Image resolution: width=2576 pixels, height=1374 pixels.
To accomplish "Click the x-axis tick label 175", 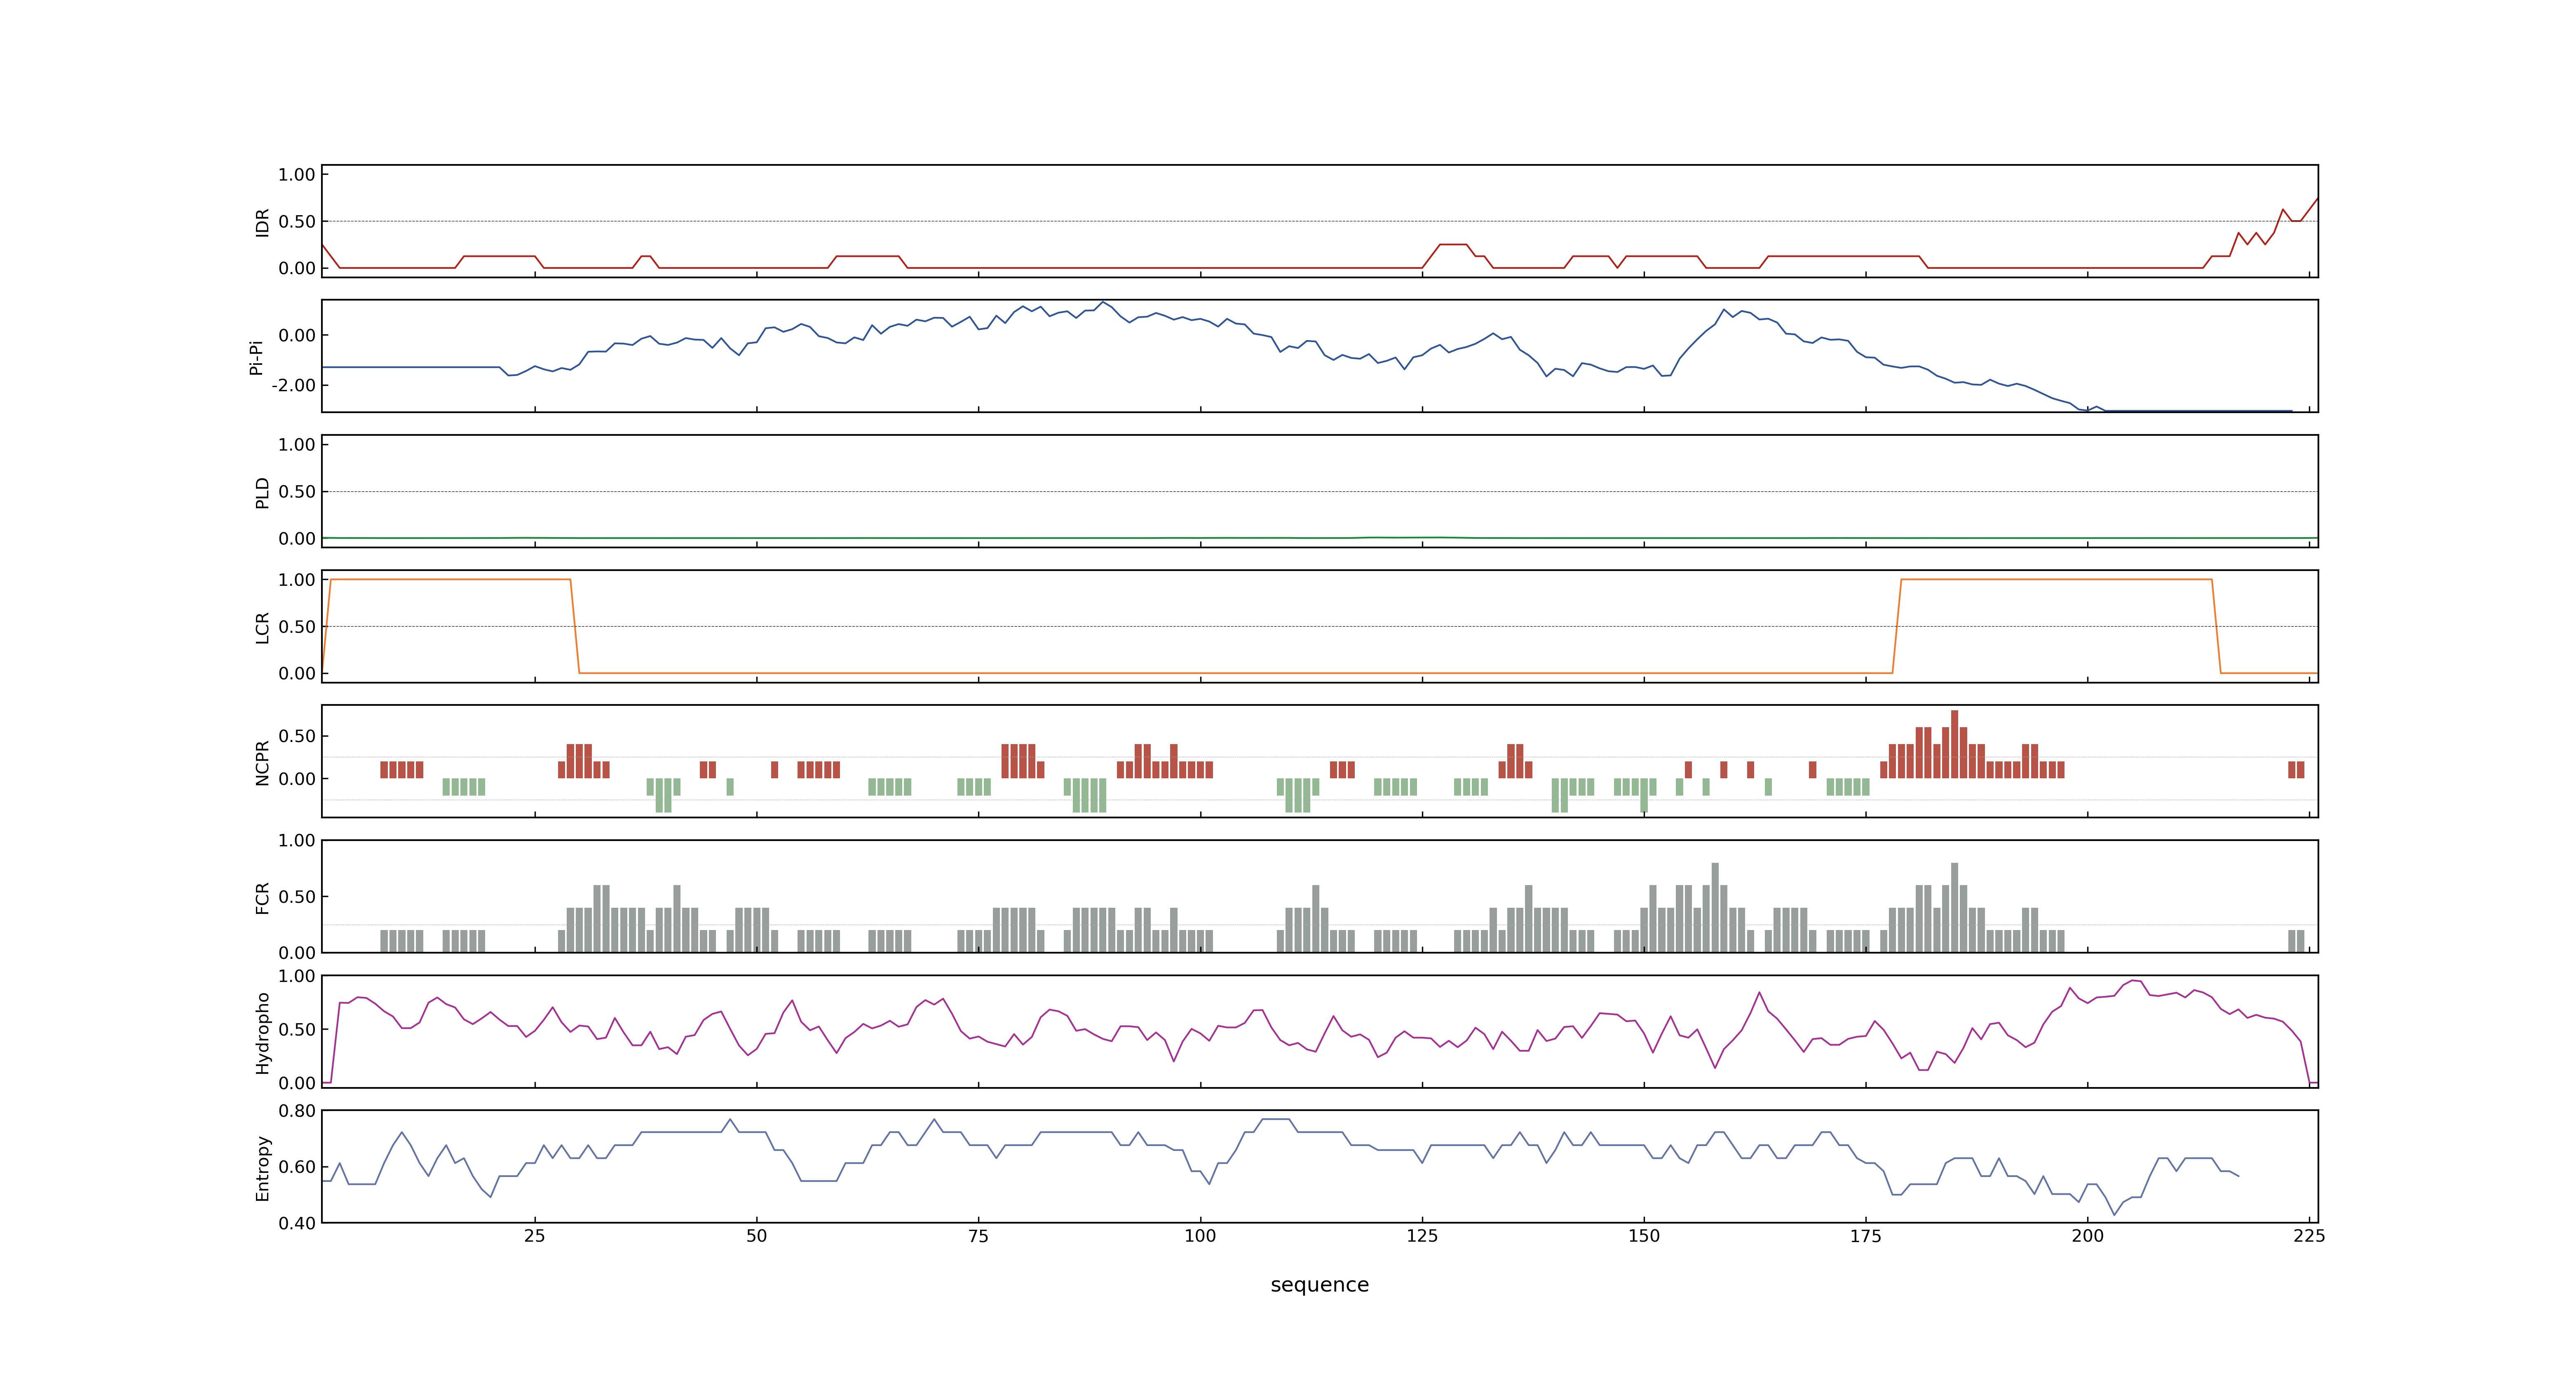I will click(1865, 1235).
